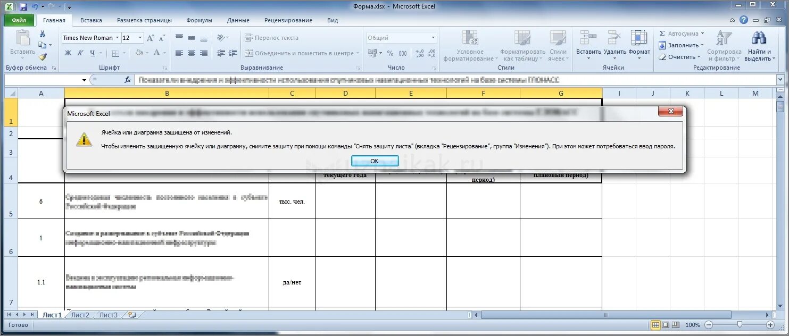
Task: Center text horizontally icon
Action: tap(192, 53)
